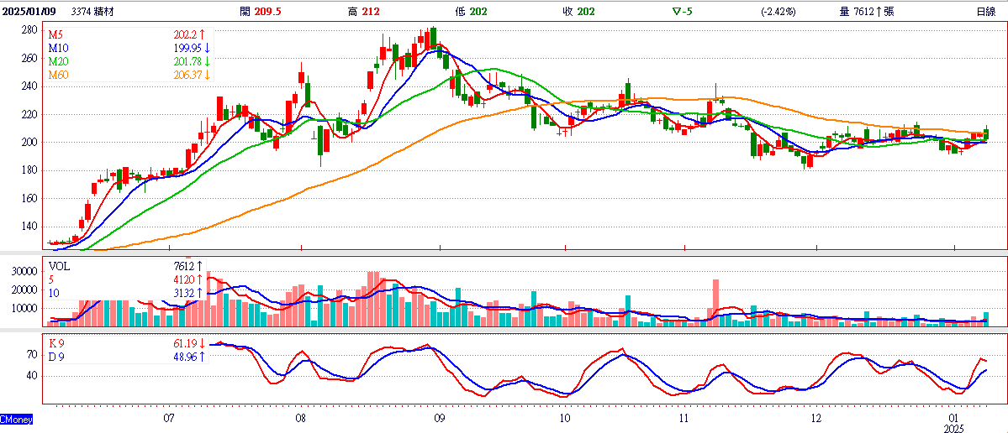Select the M5 moving average label
Image resolution: width=1008 pixels, height=433 pixels.
click(x=55, y=34)
